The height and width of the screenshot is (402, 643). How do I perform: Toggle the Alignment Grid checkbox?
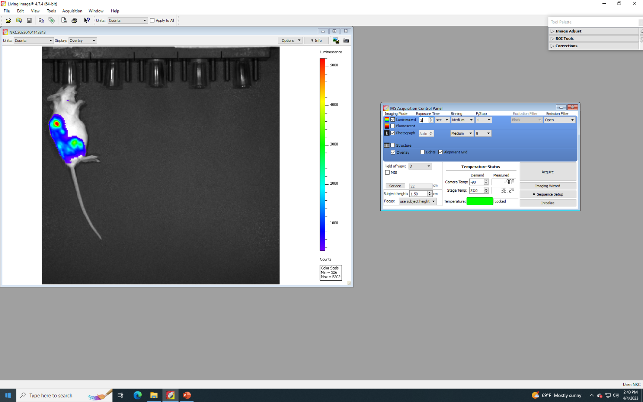click(441, 152)
